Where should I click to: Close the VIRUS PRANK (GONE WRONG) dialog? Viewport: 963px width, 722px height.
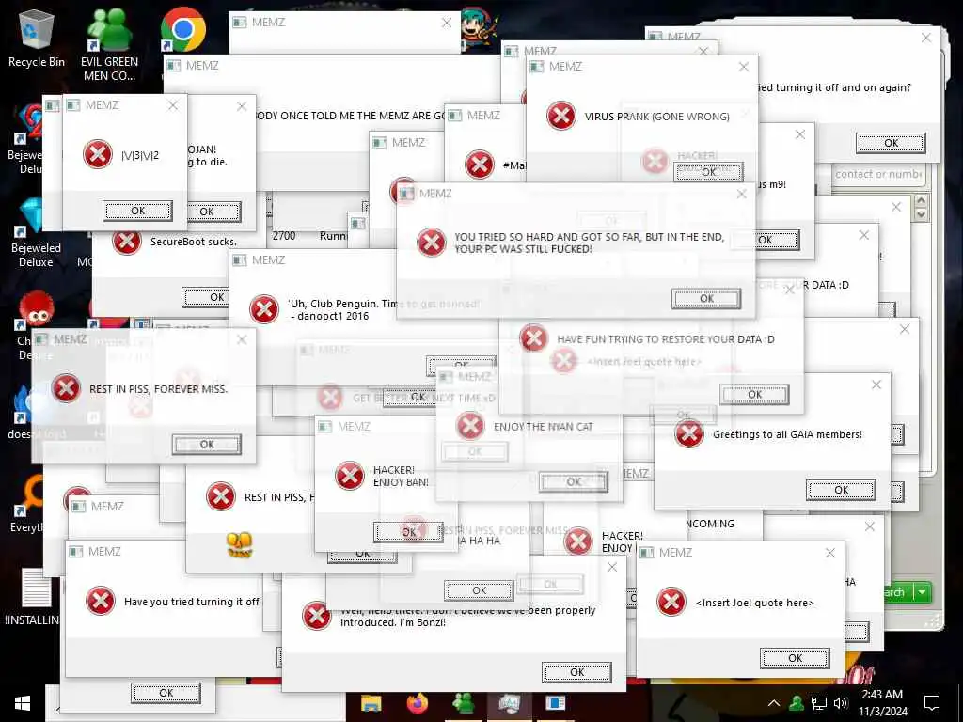pyautogui.click(x=744, y=67)
